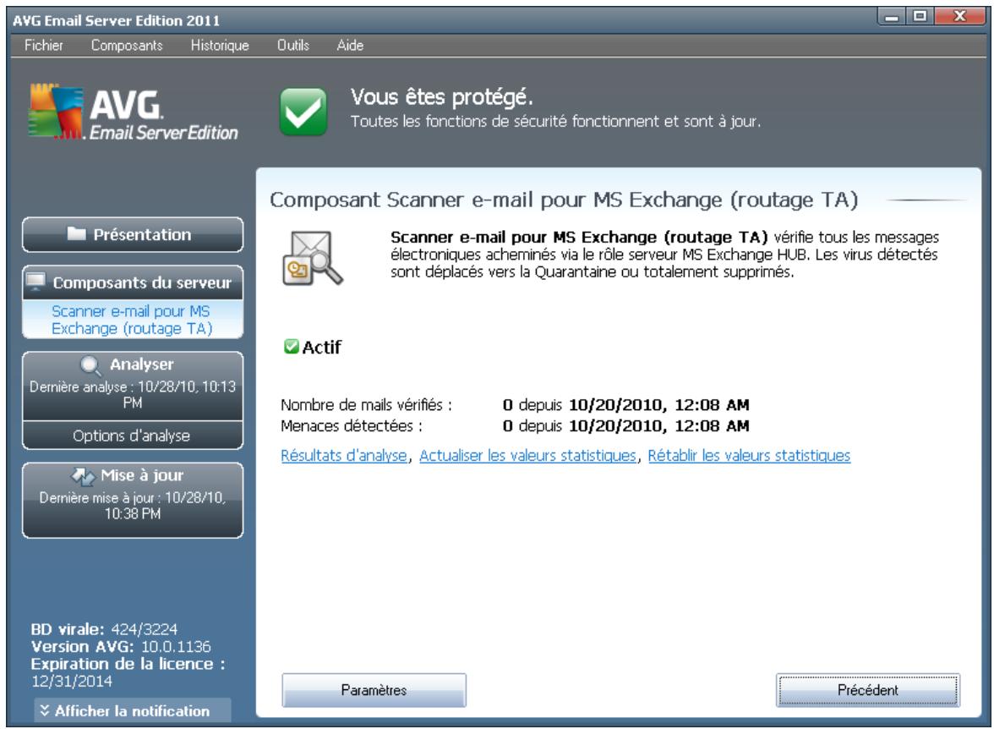Maximize the AVG window
This screenshot has height=729, width=994.
coord(920,17)
